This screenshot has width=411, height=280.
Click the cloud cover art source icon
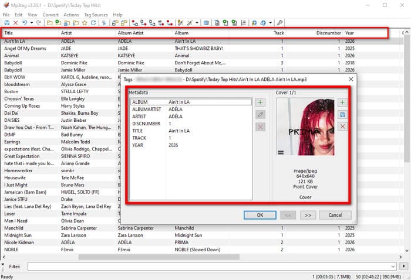(263, 23)
